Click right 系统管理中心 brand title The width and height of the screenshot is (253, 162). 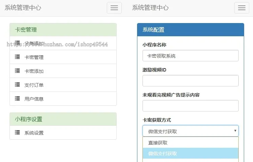tap(150, 8)
